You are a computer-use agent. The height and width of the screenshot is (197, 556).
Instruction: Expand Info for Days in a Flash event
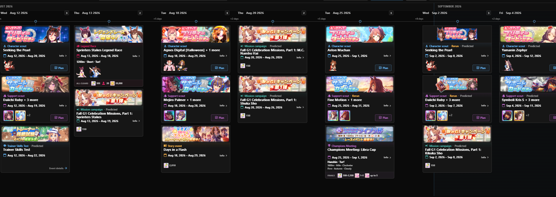[x=223, y=155]
